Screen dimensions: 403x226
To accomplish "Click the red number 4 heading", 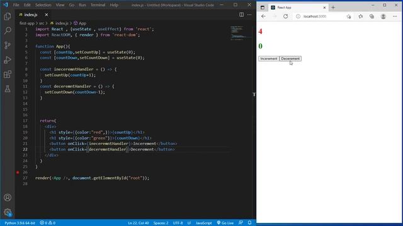I will click(x=260, y=31).
